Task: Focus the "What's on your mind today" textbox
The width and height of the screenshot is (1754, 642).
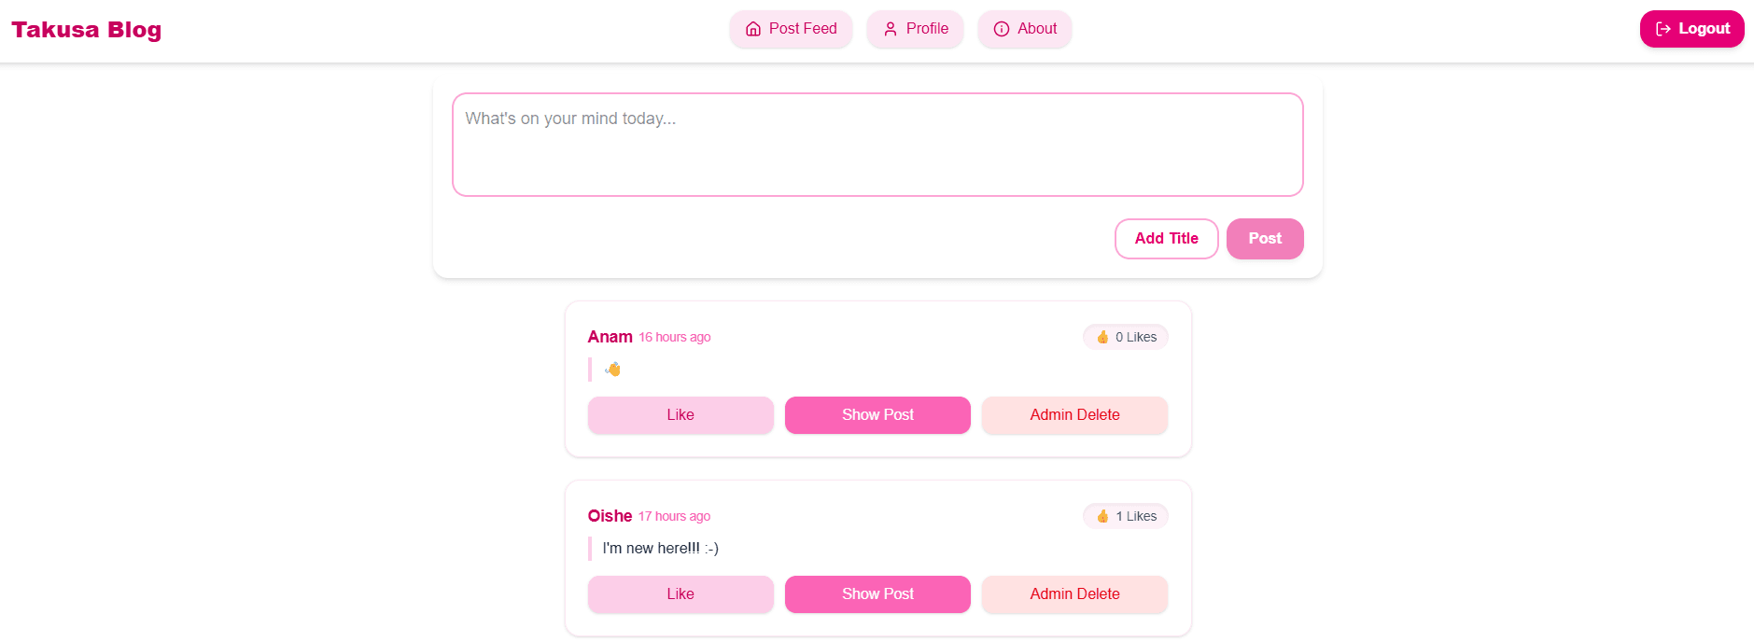Action: pyautogui.click(x=877, y=145)
